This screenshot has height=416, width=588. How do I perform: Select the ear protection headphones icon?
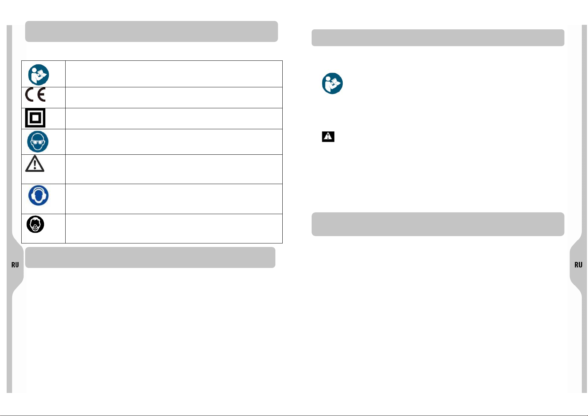tap(38, 195)
